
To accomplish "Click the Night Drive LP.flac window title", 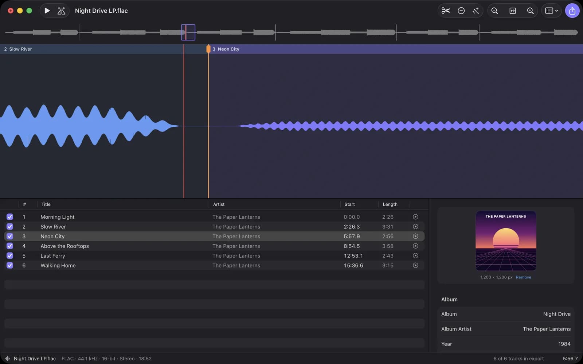I will coord(101,11).
